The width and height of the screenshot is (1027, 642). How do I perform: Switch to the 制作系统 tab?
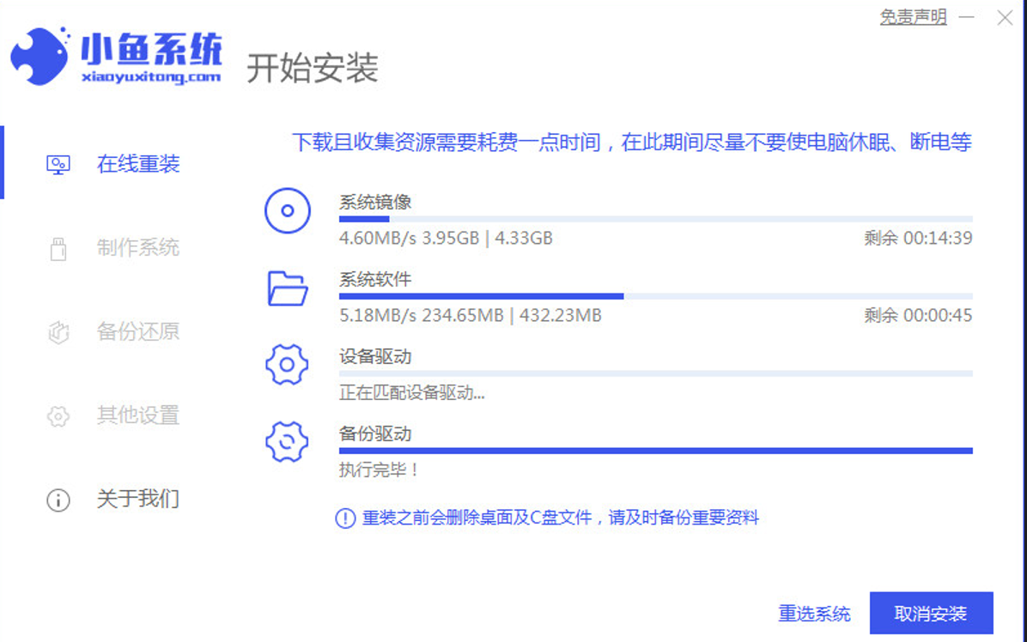click(x=137, y=248)
